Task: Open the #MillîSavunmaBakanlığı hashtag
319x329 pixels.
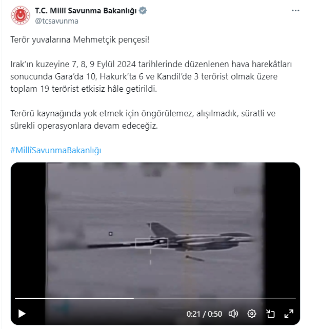Action: pos(56,150)
